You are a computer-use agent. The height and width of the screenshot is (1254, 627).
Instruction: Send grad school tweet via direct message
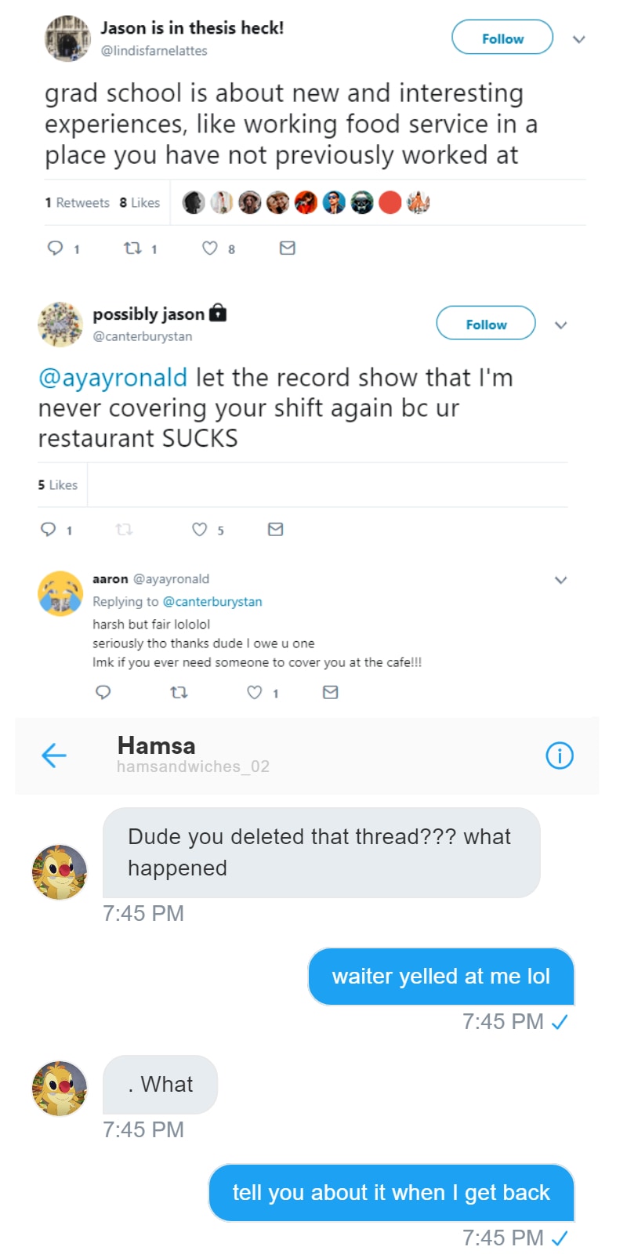pyautogui.click(x=288, y=248)
